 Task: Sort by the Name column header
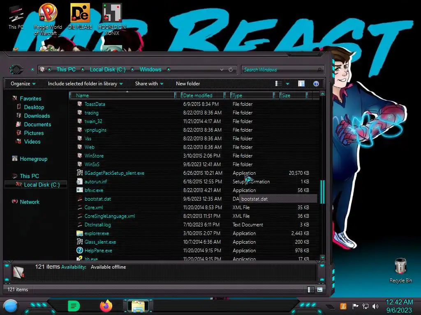(122, 95)
